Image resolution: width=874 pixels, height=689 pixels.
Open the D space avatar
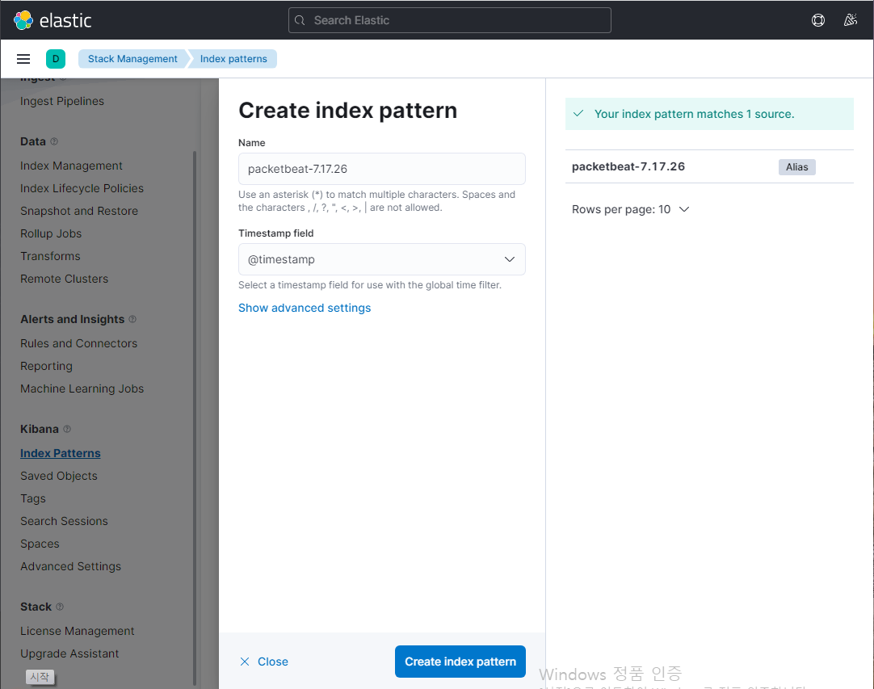[55, 58]
